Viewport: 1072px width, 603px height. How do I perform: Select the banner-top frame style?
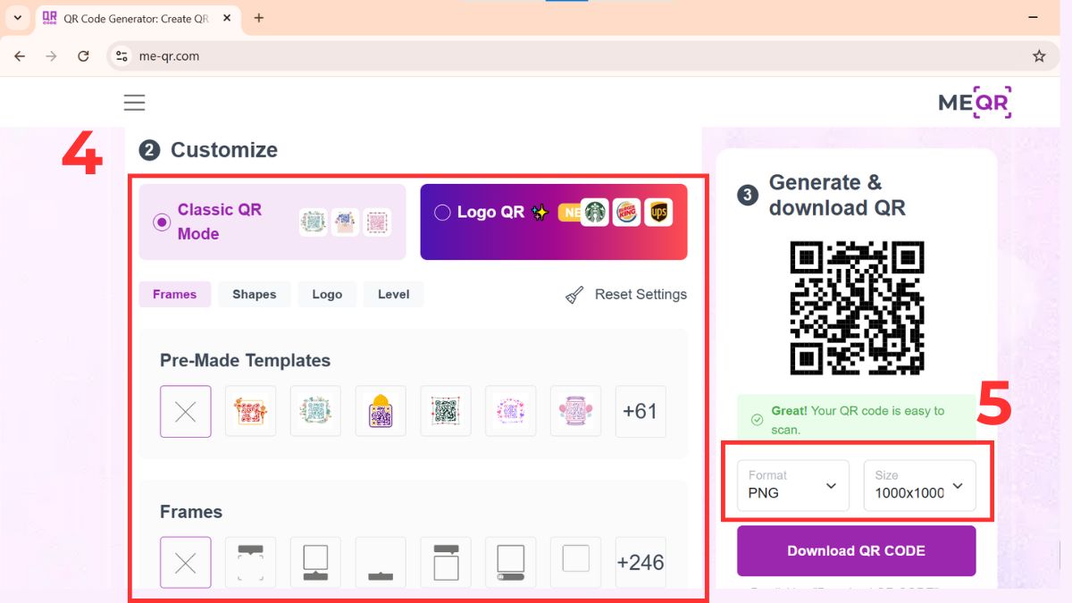point(446,562)
